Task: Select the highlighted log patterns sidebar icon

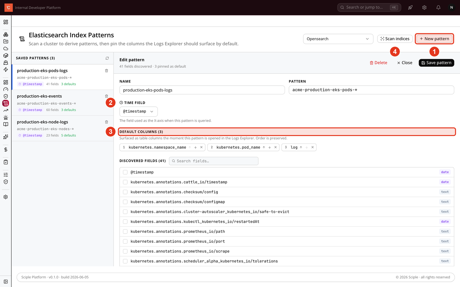Action: (6, 103)
